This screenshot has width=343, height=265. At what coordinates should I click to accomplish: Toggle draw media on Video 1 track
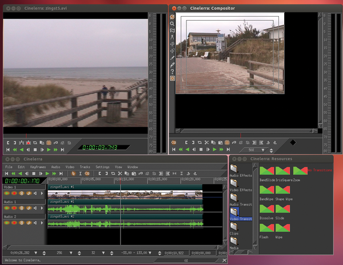29,193
